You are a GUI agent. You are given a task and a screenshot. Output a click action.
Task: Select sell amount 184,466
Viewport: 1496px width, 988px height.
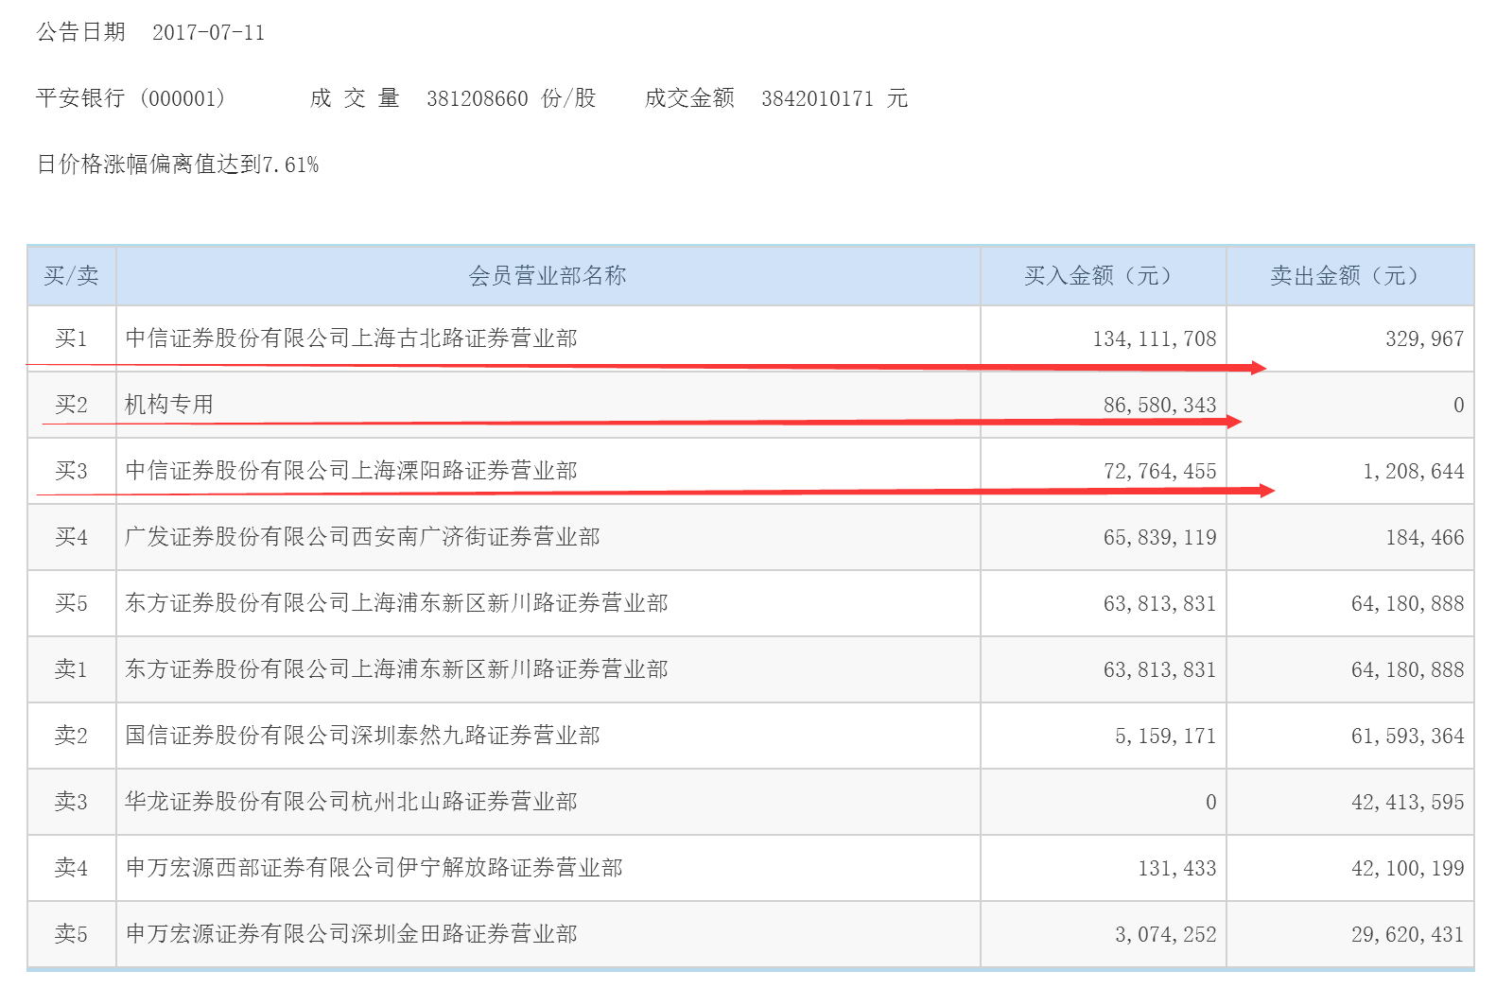[x=1424, y=537]
